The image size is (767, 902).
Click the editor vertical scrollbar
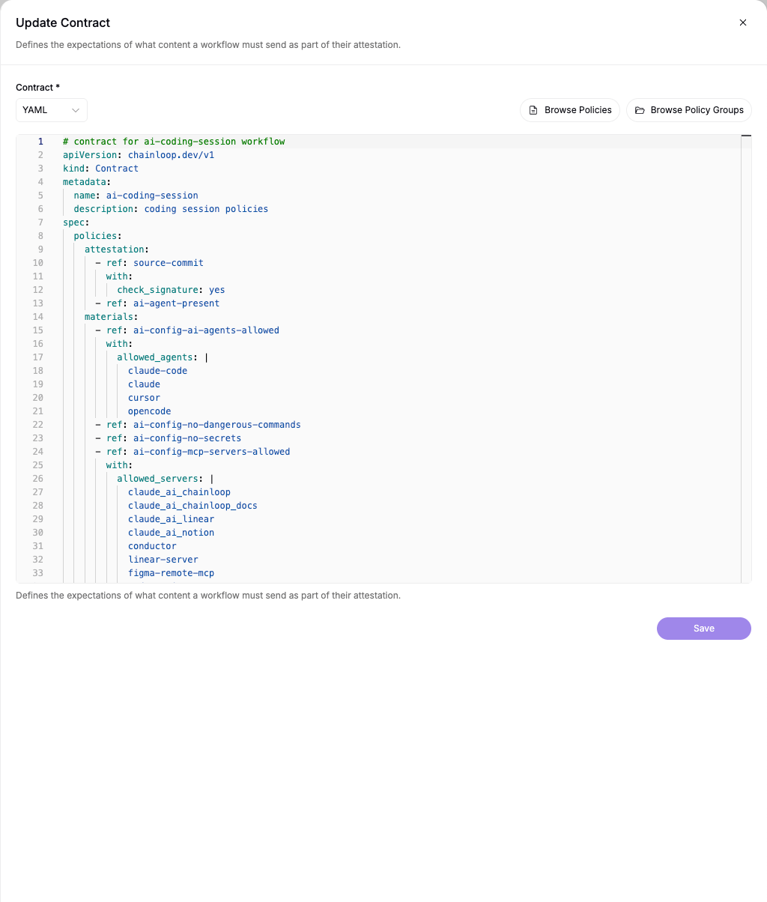tap(746, 359)
